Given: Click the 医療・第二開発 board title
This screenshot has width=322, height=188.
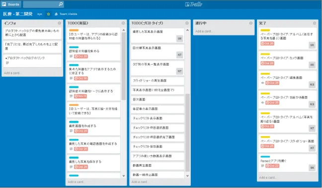Looking at the screenshot, I should [18, 14].
